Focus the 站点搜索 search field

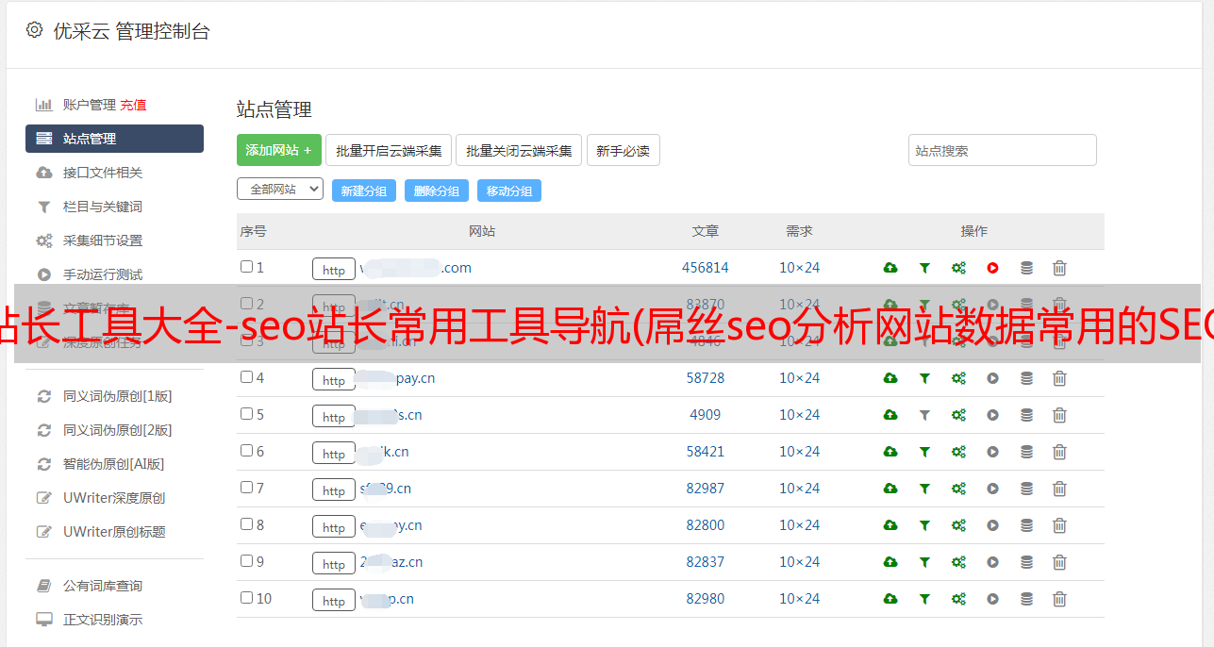tap(1003, 150)
